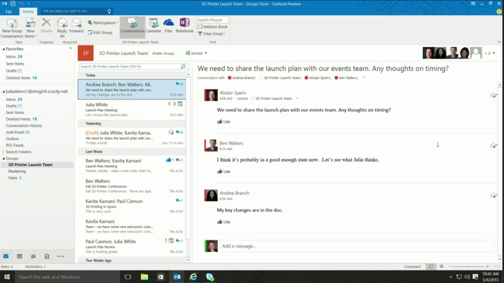Screen dimensions: 504x283
Task: Open the group Notebook in OneNote
Action: tap(184, 26)
